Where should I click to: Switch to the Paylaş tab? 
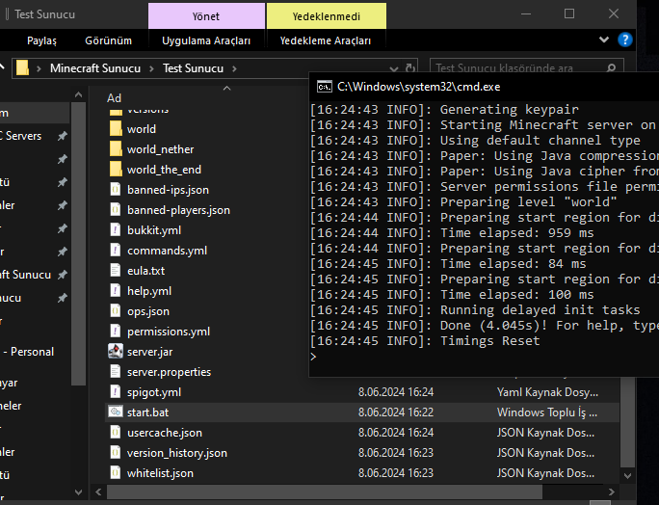pos(41,40)
